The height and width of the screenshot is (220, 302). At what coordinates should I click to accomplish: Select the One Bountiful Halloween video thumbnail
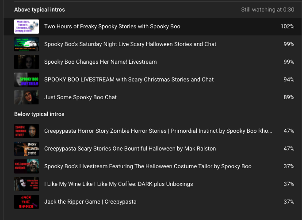coord(27,149)
